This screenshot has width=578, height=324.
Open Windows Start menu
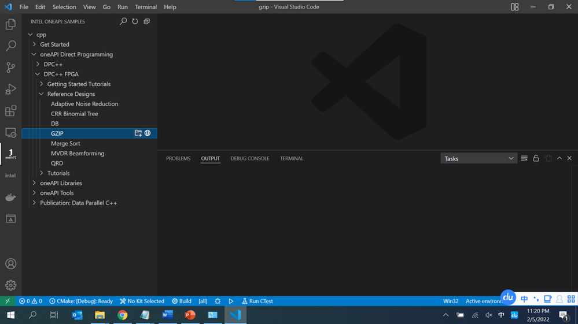(x=10, y=315)
